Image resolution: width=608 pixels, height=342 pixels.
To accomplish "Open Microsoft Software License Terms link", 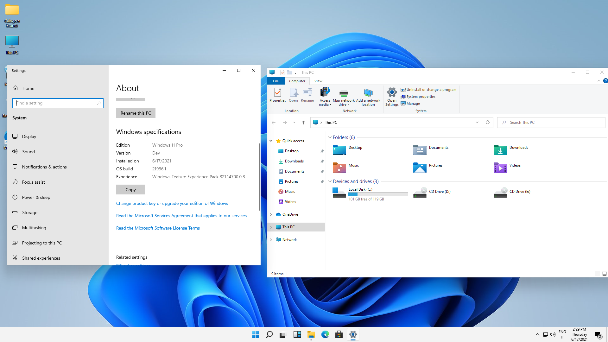I will point(158,228).
